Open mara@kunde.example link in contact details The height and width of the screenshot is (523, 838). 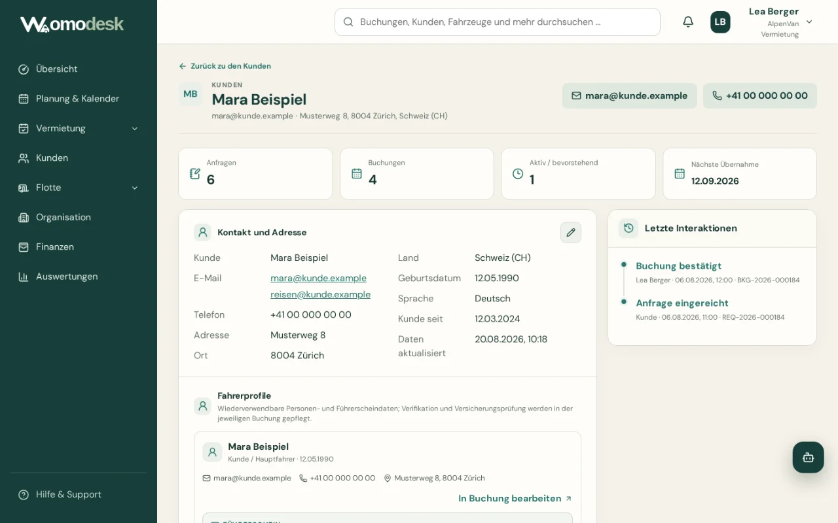point(318,278)
